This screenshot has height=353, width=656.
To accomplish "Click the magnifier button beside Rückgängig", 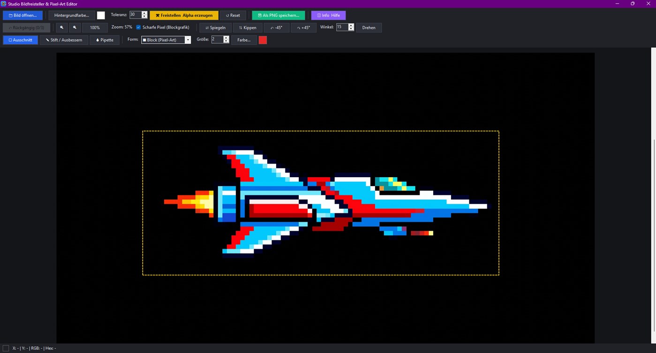I will [x=61, y=28].
